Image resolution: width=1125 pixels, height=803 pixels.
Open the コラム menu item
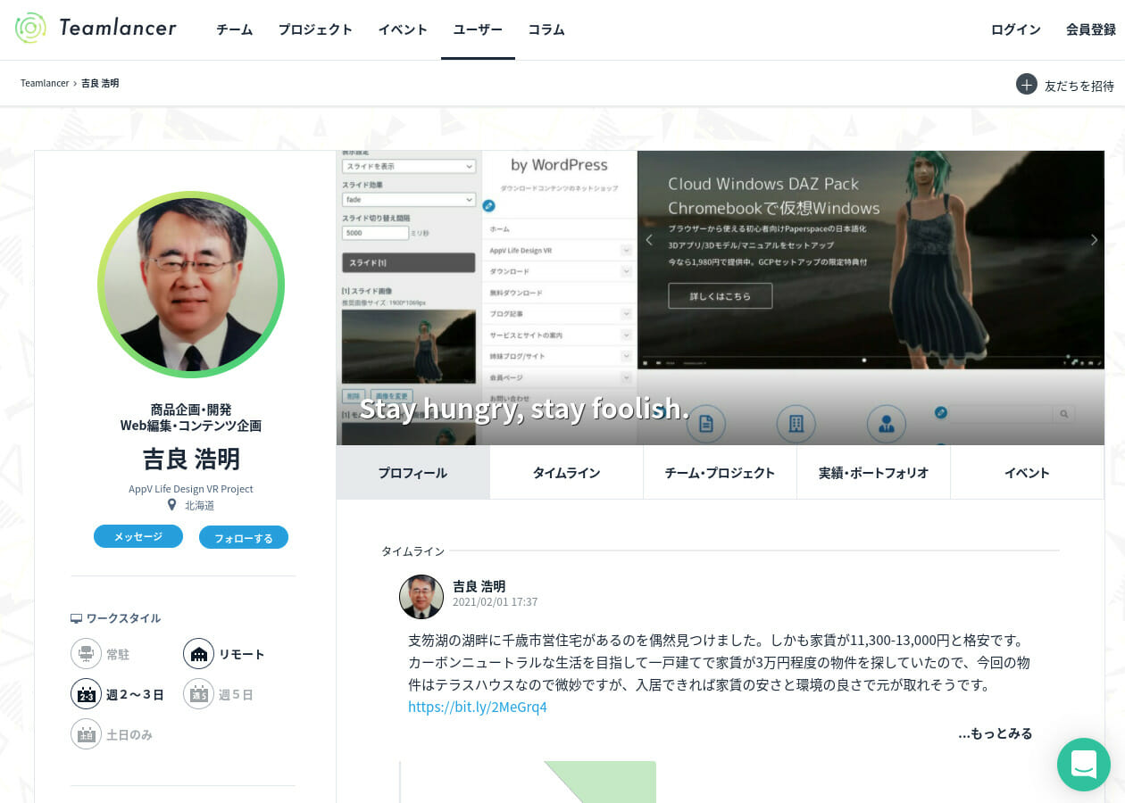point(546,29)
